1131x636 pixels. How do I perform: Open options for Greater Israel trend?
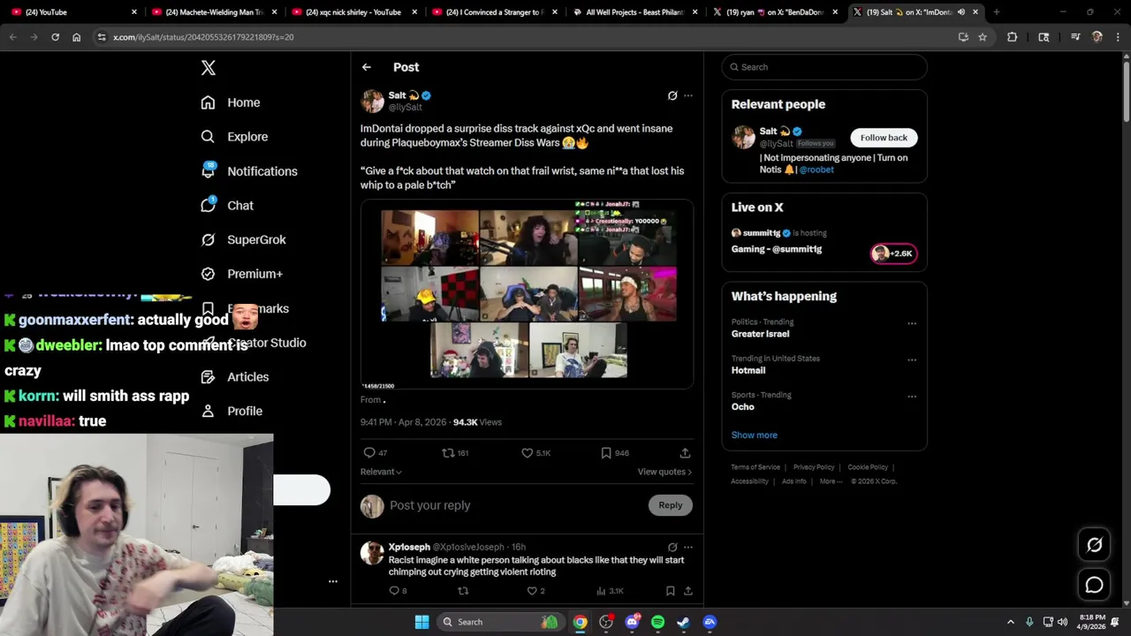[x=912, y=323]
